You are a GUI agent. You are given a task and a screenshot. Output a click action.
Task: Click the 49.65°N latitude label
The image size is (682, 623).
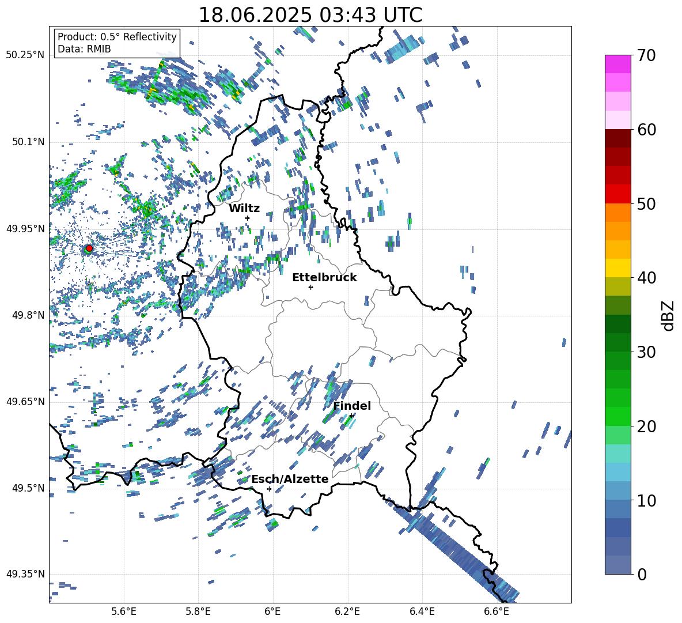[x=25, y=401]
